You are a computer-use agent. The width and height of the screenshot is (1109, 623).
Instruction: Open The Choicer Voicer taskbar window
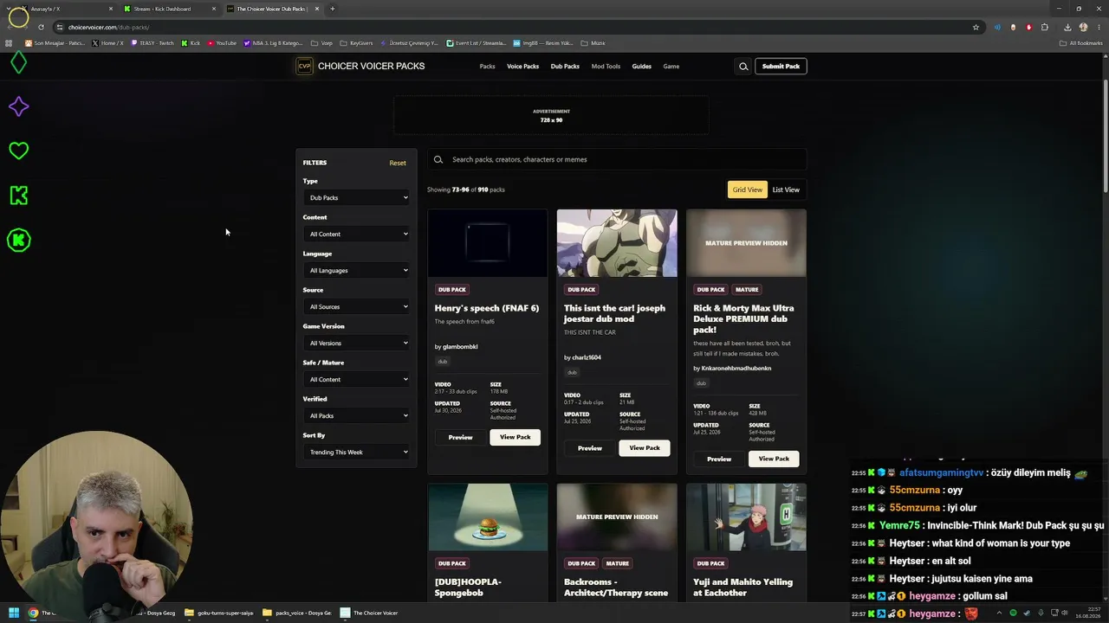click(370, 613)
